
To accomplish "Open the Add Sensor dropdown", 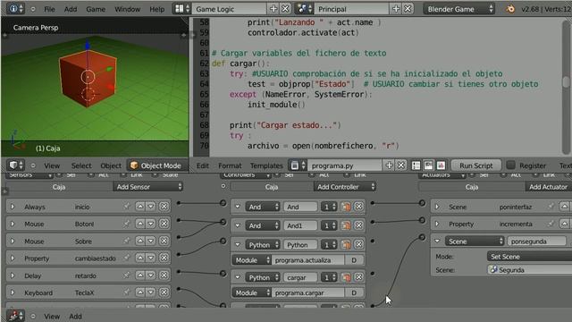I will [147, 187].
